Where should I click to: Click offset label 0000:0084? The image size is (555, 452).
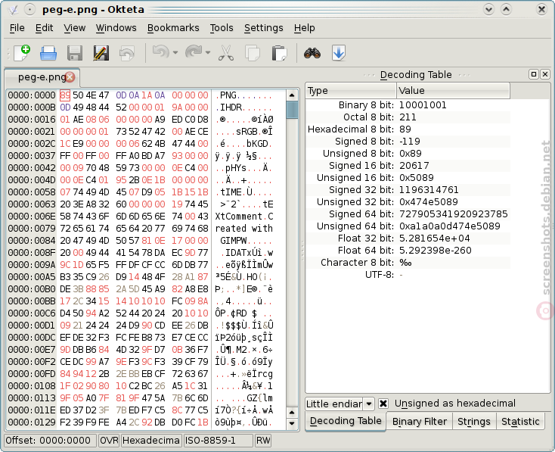click(32, 241)
